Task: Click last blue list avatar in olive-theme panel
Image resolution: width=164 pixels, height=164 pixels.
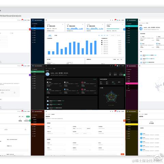Action: point(141,150)
